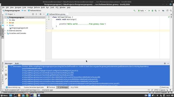The width and height of the screenshot is (174, 97).
Task: Click Rerun green arrows in Messages panel
Action: (x=6, y=67)
